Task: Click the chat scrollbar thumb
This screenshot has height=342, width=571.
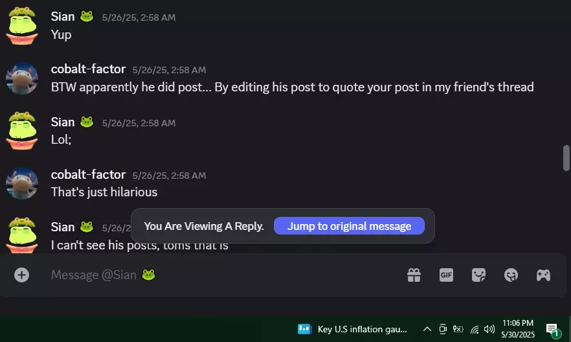Action: 566,157
